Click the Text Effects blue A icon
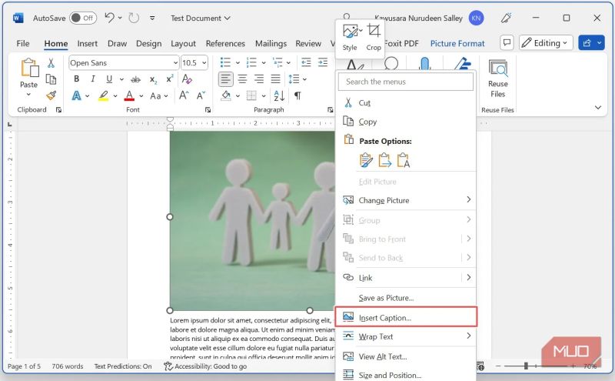Image resolution: width=615 pixels, height=381 pixels. [77, 95]
